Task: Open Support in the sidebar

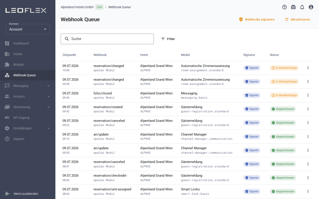Action: tap(28, 139)
